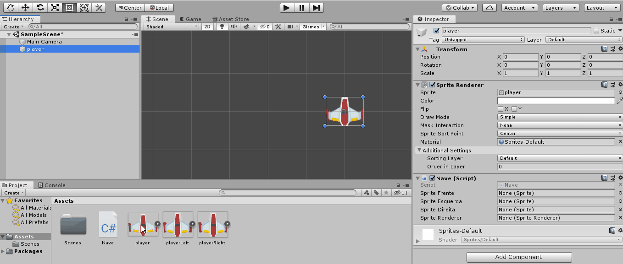Image resolution: width=623 pixels, height=264 pixels.
Task: Click the white Color swatch field
Action: (556, 101)
